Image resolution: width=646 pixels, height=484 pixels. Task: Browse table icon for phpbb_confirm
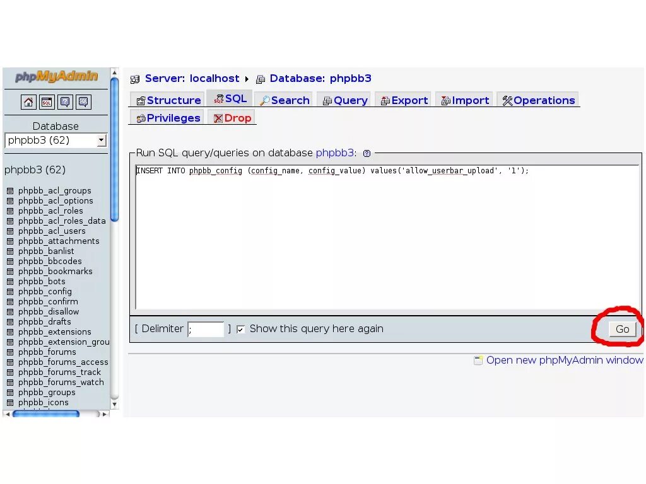pos(10,302)
